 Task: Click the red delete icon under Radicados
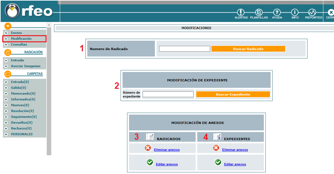pos(148,148)
